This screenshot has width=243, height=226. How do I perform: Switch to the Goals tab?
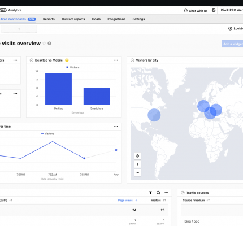click(96, 19)
